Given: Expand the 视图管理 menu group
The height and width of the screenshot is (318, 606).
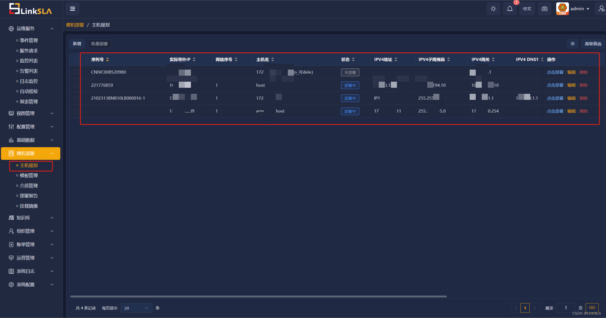Looking at the screenshot, I should pos(52,113).
